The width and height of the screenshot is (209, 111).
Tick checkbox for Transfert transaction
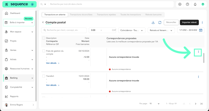43,76
